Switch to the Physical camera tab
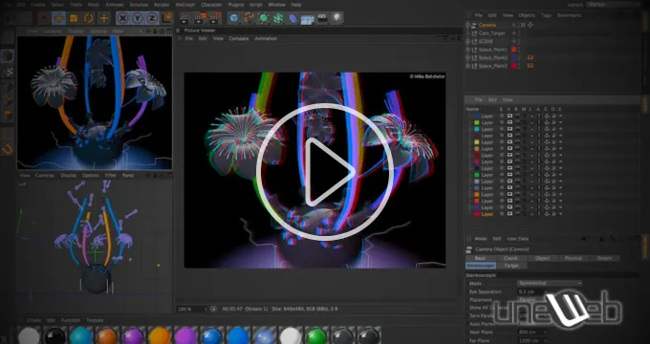The image size is (650, 344). pos(574,258)
